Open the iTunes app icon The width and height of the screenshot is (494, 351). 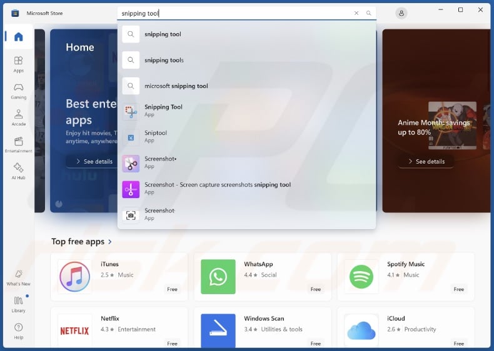click(74, 277)
